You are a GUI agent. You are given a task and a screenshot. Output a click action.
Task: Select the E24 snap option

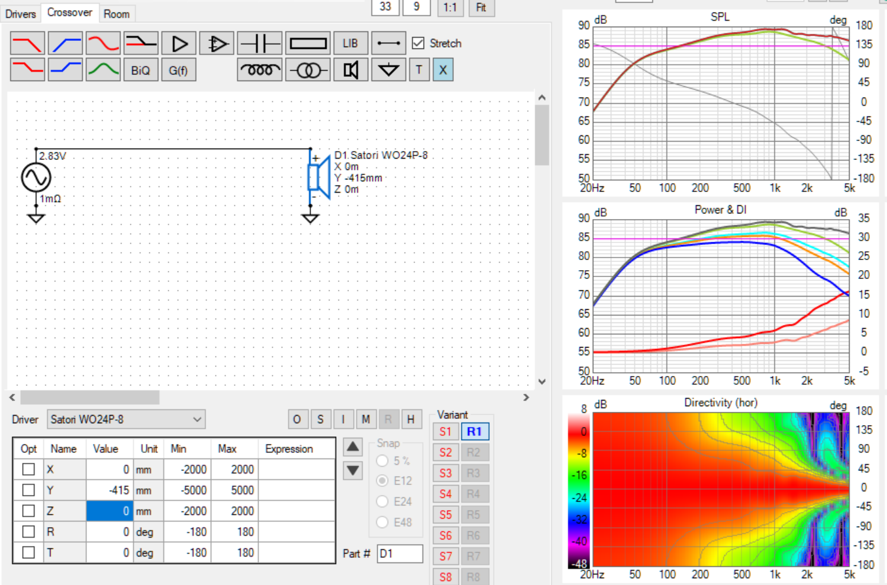pos(382,501)
